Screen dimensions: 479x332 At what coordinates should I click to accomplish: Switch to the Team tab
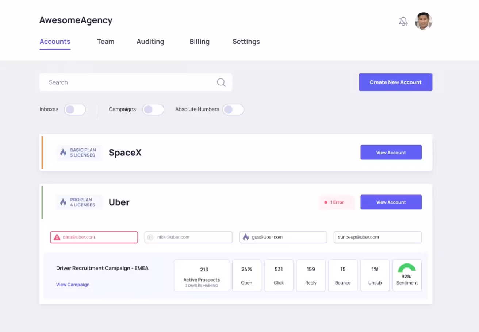click(x=106, y=42)
